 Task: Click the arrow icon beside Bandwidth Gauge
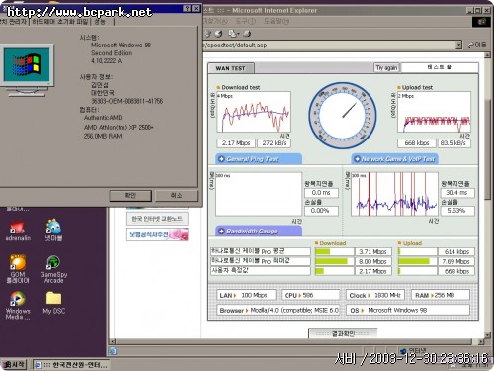(x=221, y=232)
